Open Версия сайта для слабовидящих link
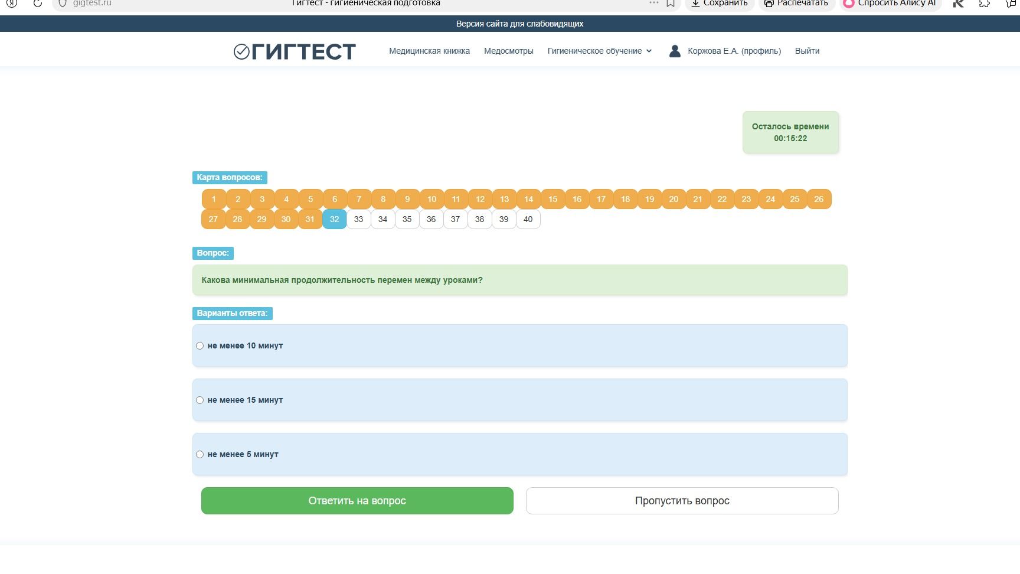This screenshot has height=574, width=1020. click(x=519, y=24)
